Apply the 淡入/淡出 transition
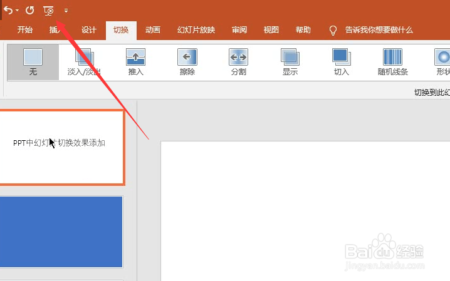Screen dimensions: 450x281 click(84, 62)
